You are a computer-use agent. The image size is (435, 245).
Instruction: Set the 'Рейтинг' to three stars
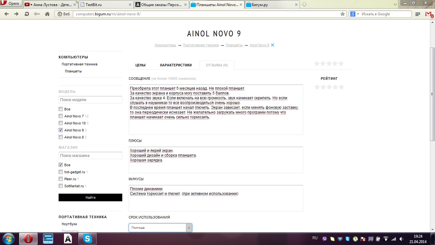pos(329,87)
